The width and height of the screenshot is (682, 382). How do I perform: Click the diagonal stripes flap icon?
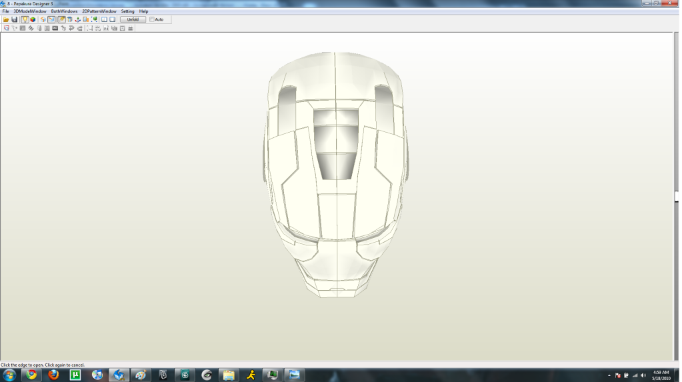[31, 28]
